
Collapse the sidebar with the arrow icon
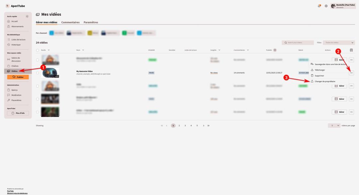pos(27,16)
